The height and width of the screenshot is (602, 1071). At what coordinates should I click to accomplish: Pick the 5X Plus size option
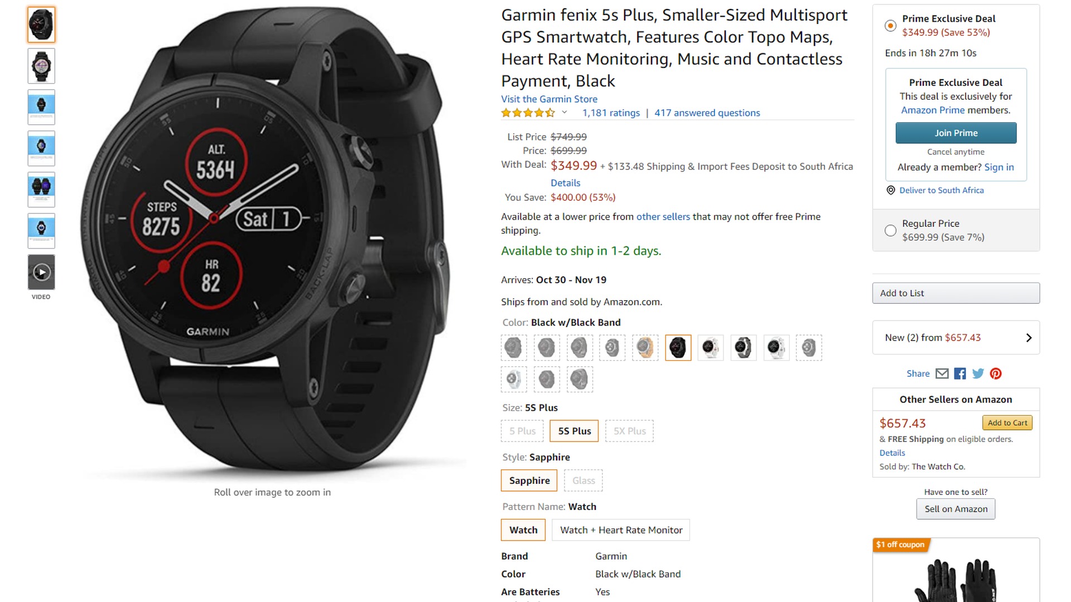629,431
